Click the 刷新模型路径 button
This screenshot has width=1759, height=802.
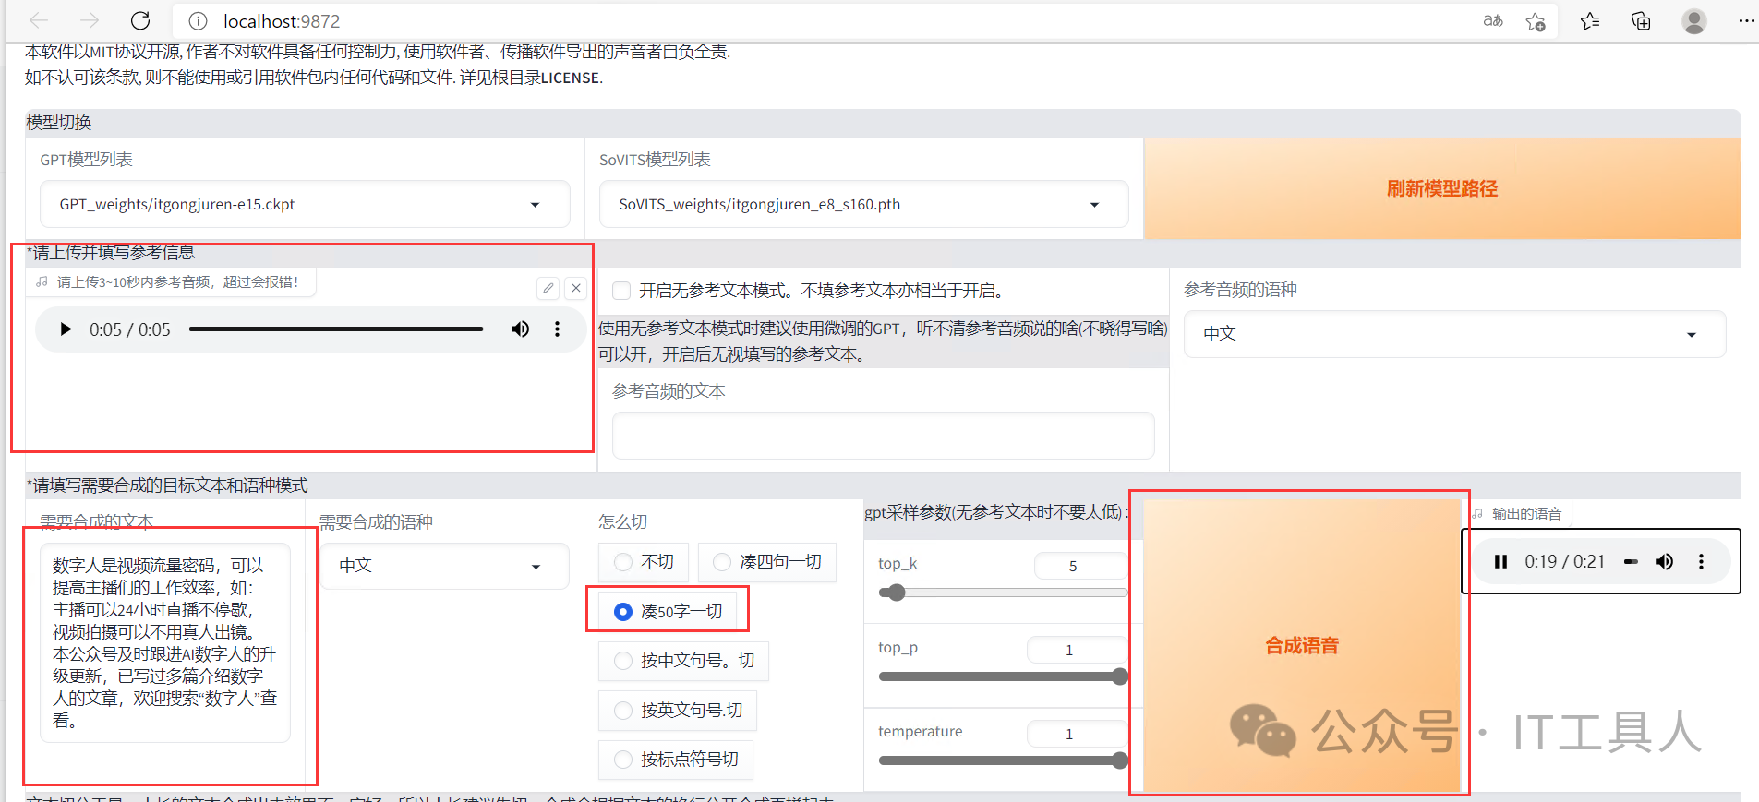pos(1441,188)
